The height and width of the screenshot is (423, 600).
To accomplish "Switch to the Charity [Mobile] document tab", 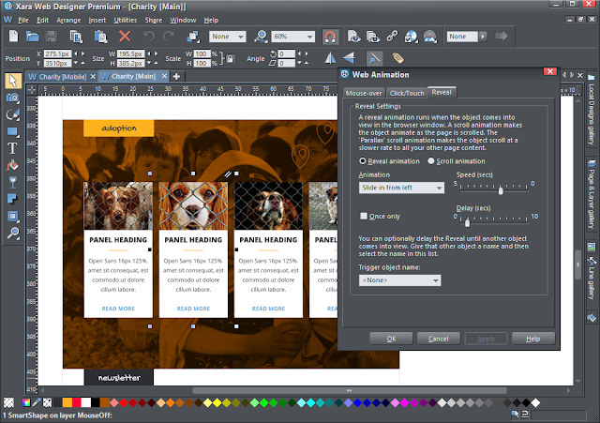I will click(62, 77).
